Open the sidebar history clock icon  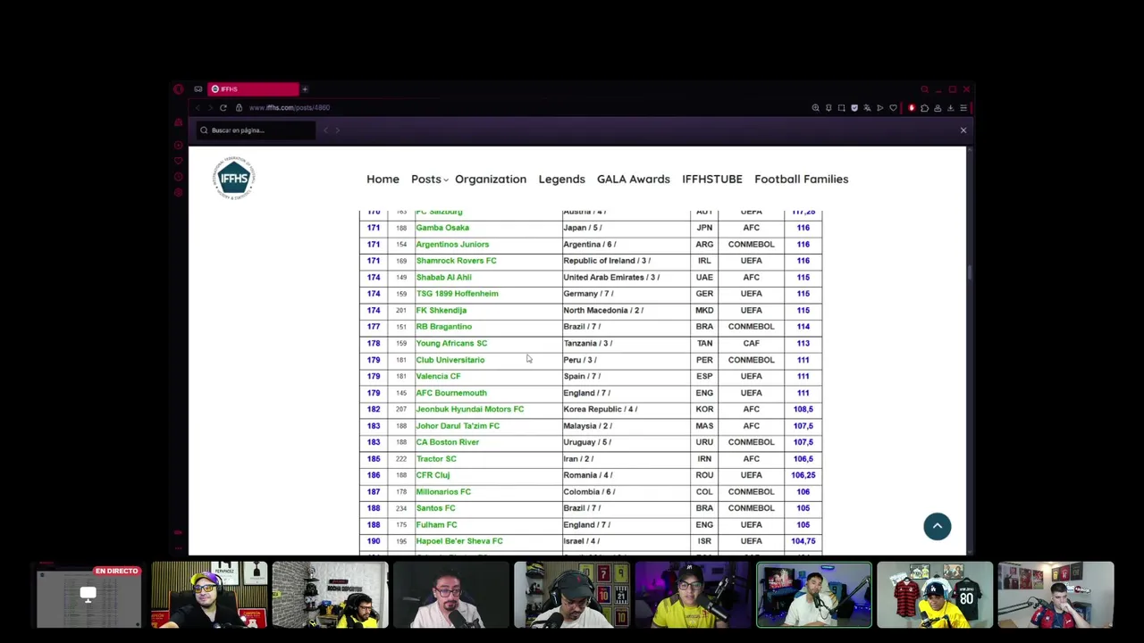179,177
